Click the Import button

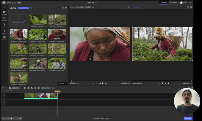click(x=22, y=8)
